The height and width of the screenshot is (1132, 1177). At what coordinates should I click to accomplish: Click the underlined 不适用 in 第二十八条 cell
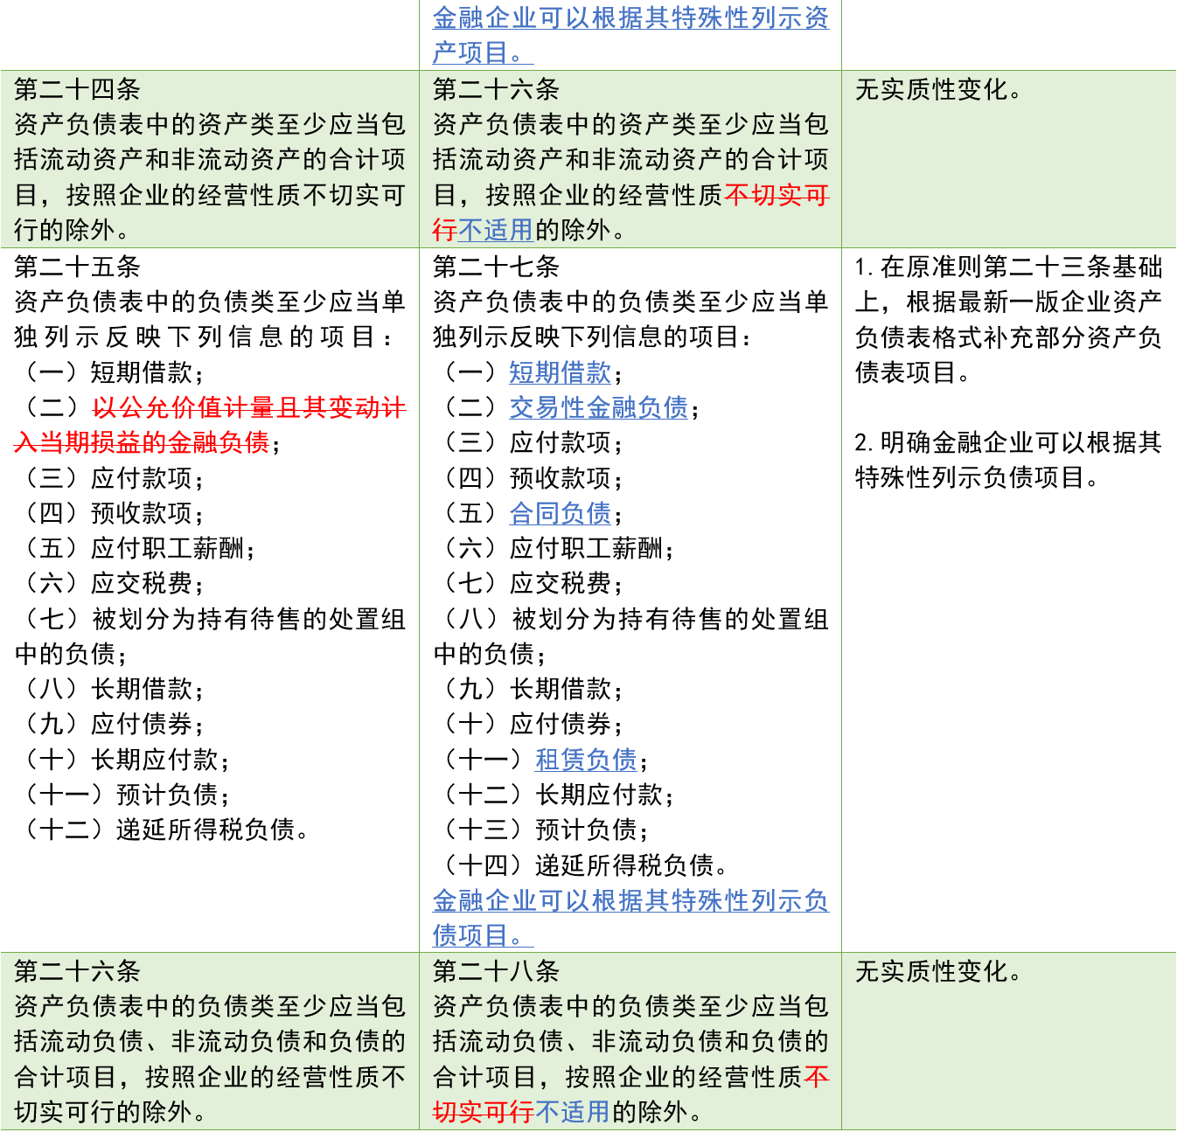tap(573, 1112)
